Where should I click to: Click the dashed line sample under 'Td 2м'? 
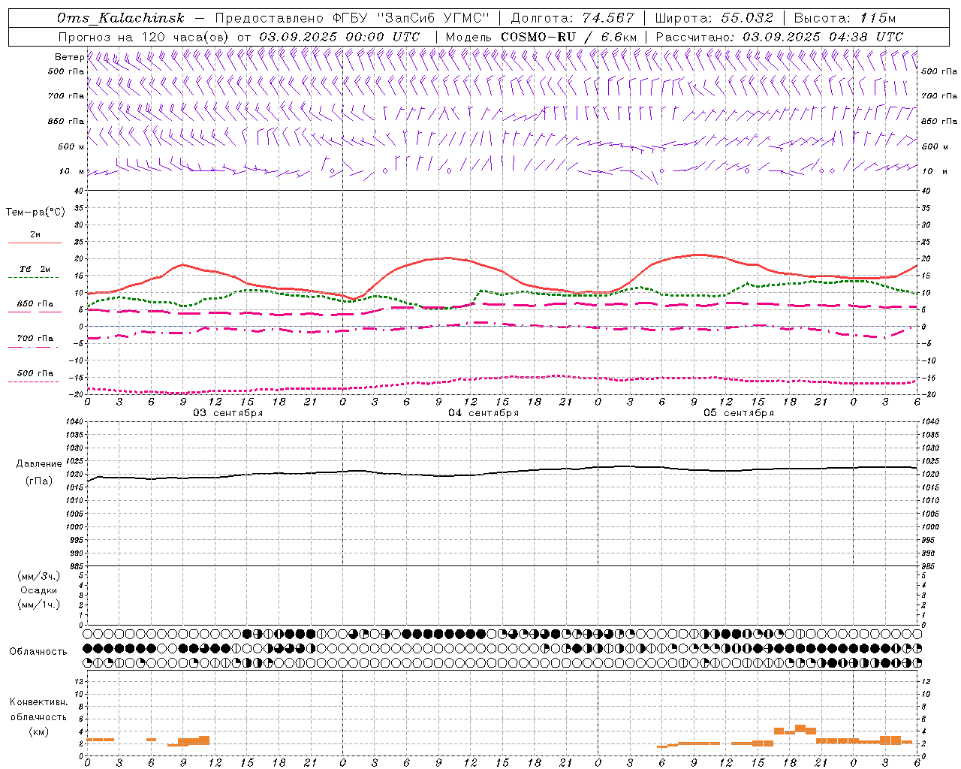33,278
